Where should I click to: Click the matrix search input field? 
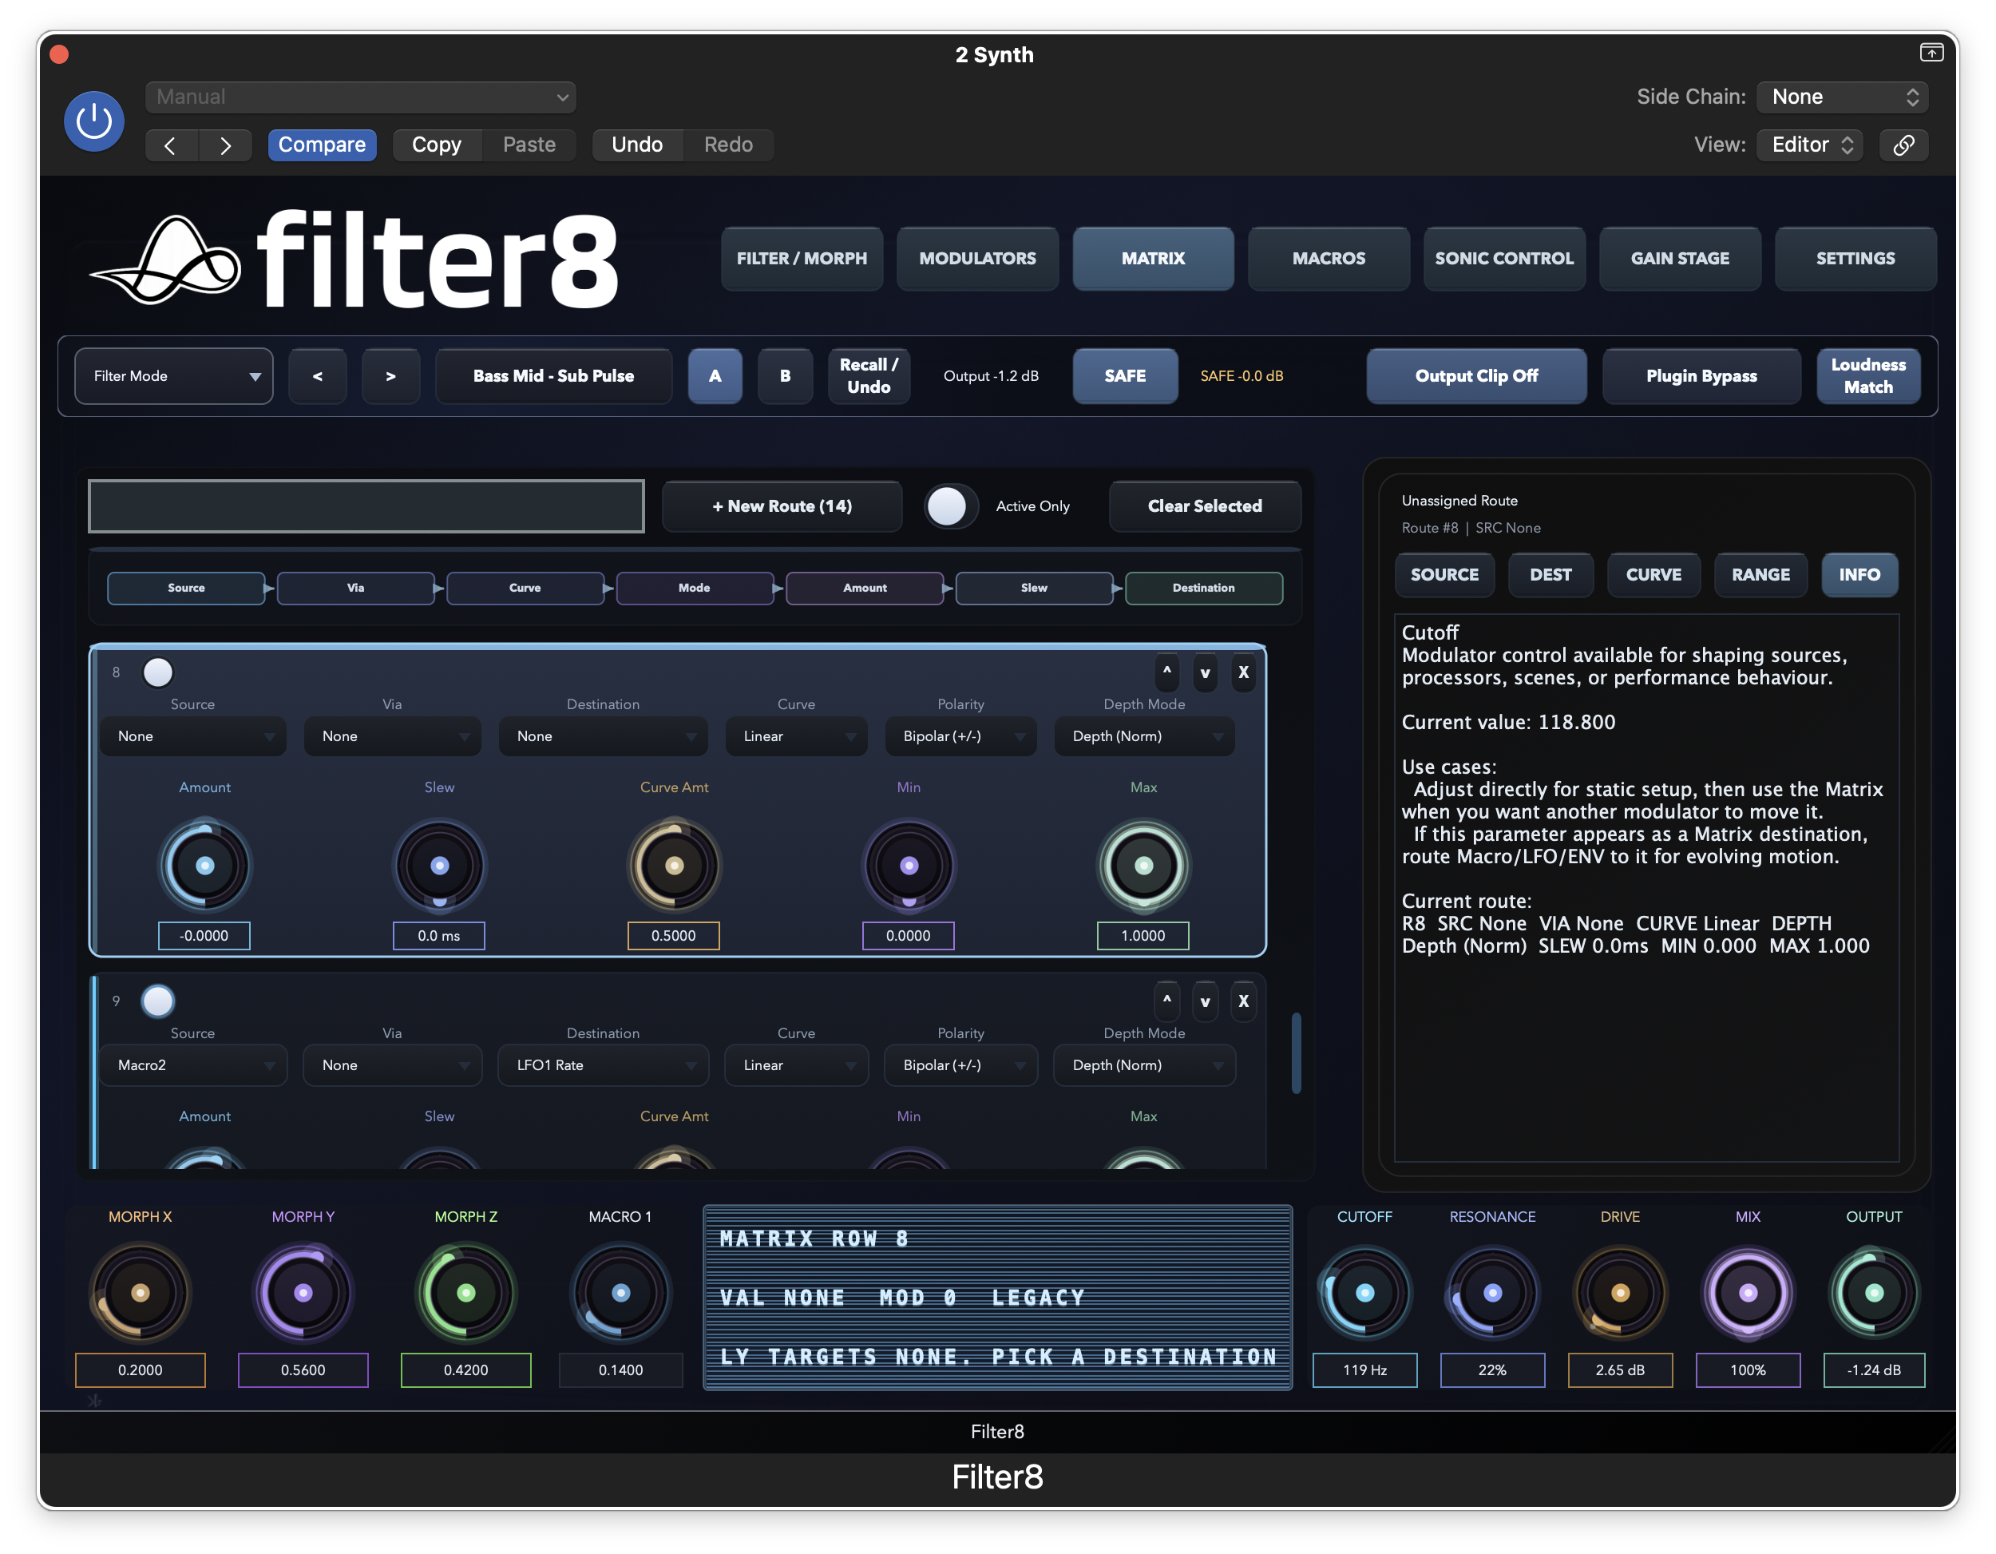pos(366,506)
